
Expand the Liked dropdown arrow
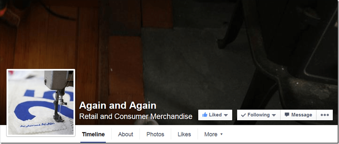pos(226,115)
